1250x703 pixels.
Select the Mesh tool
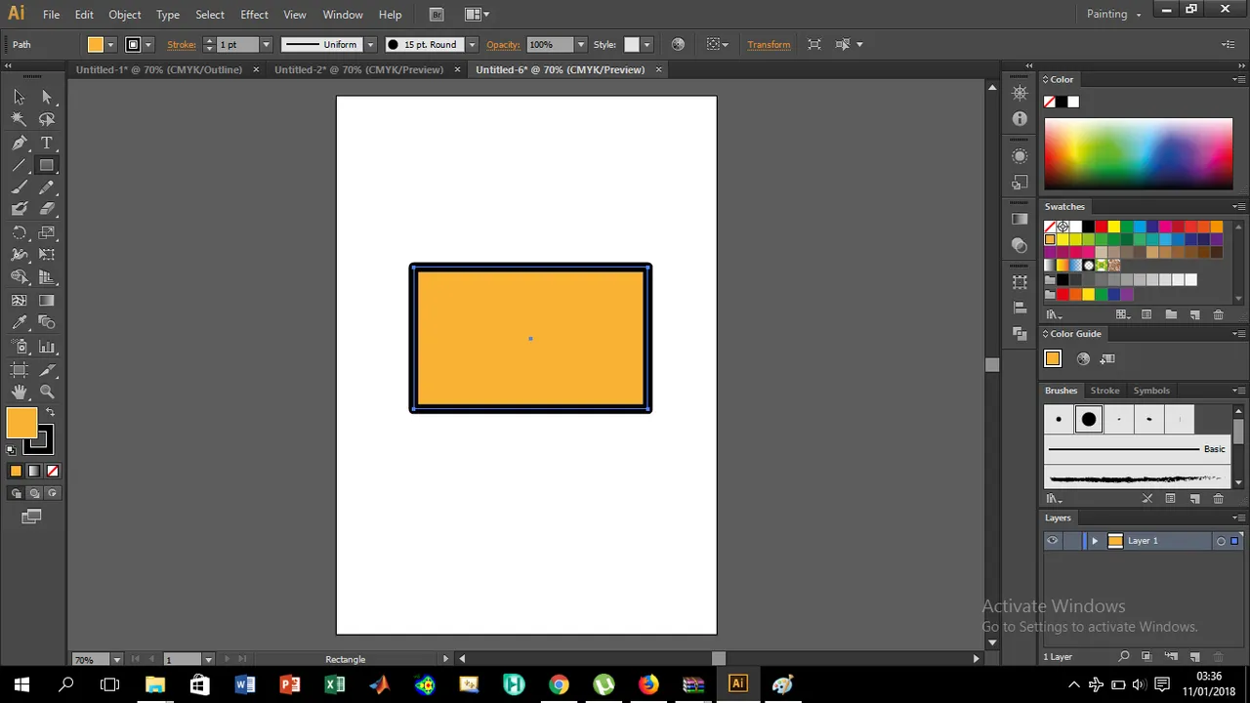[x=19, y=301]
